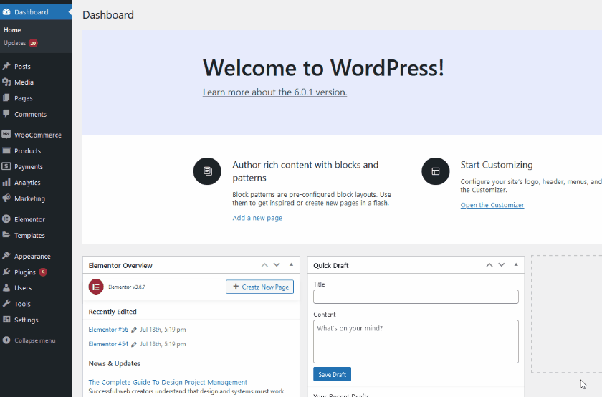The width and height of the screenshot is (602, 397).
Task: Open Learn more about 6.0.1 version link
Action: point(275,92)
